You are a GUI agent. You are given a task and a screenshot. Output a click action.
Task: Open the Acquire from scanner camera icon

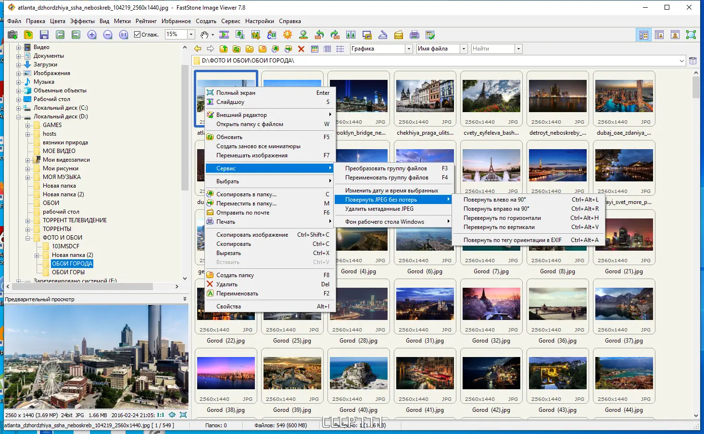13,35
